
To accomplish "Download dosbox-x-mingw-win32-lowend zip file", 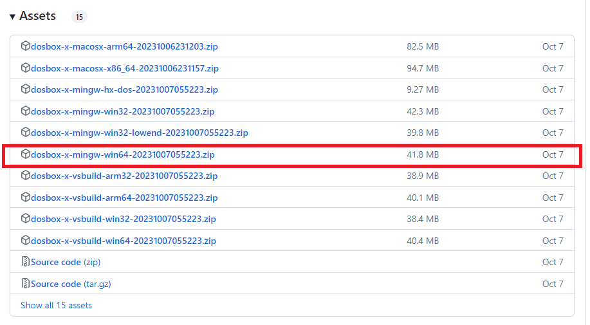I will [x=139, y=133].
